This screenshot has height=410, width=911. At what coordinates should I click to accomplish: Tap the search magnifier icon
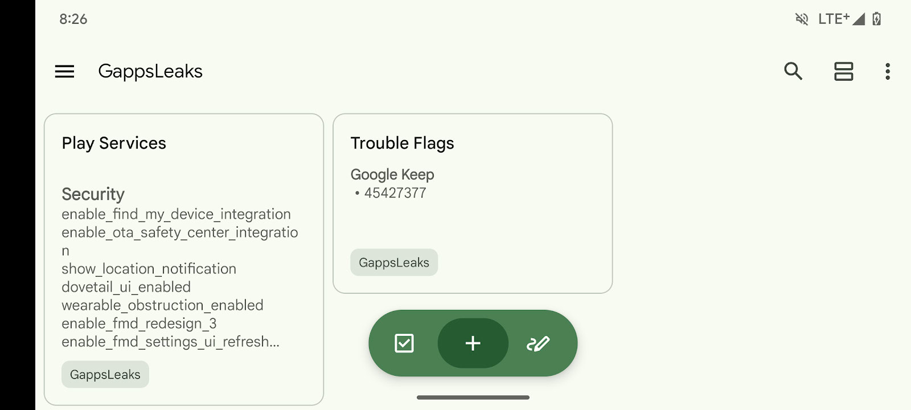click(793, 71)
